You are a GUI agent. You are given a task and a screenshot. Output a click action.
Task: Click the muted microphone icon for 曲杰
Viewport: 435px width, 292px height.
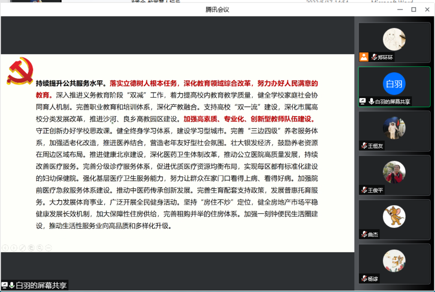click(x=364, y=234)
